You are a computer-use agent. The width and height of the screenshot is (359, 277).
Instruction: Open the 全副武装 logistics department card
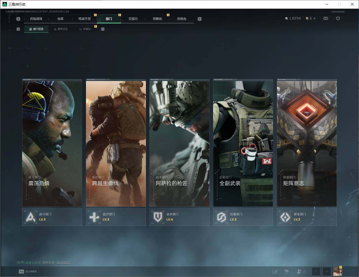click(243, 144)
